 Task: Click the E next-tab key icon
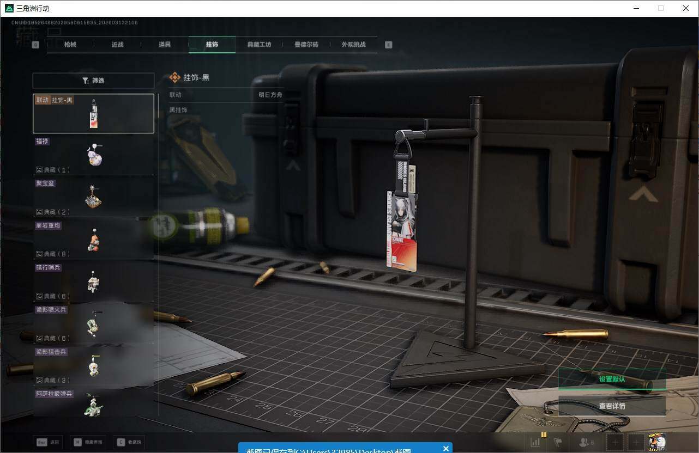point(389,45)
